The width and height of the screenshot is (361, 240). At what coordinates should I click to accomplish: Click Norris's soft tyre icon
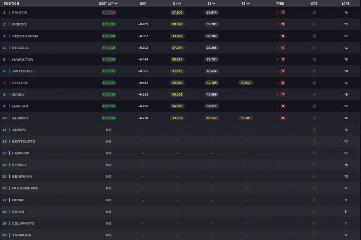(283, 24)
